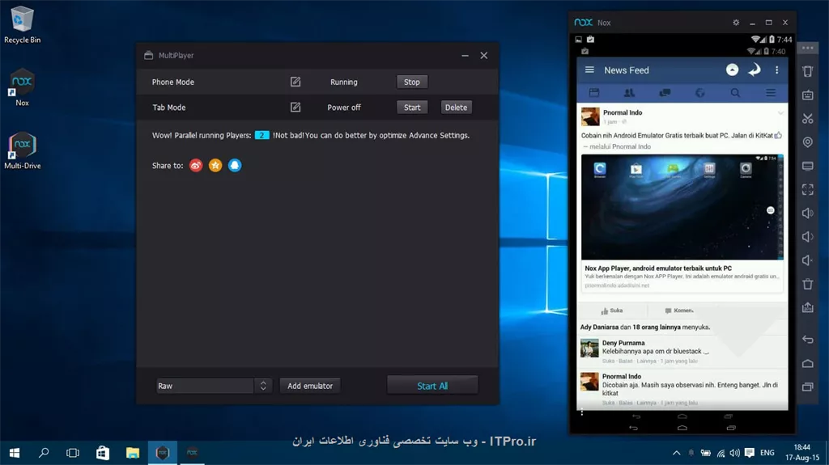Open Windows Store from taskbar
Image resolution: width=829 pixels, height=465 pixels.
[x=103, y=453]
